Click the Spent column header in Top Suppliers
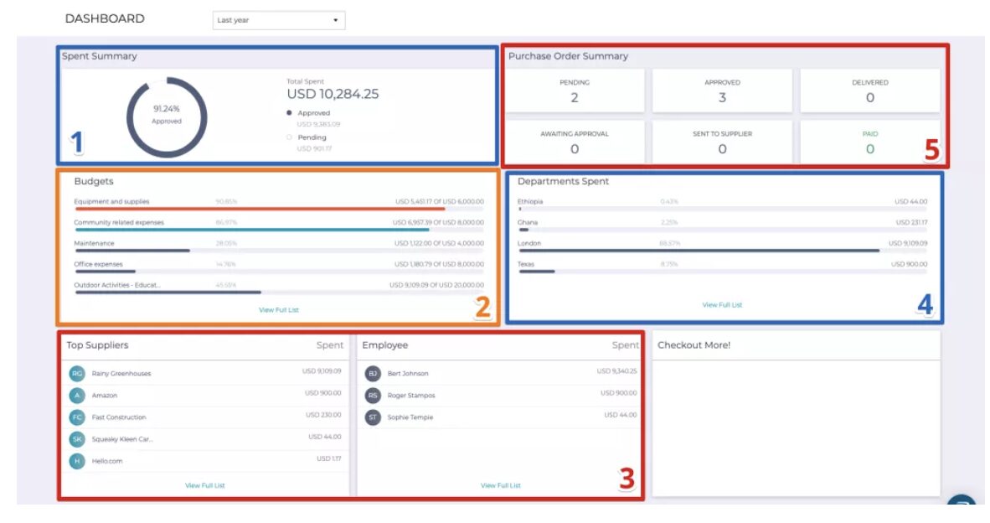Viewport: 990px width, 523px height. tap(329, 345)
